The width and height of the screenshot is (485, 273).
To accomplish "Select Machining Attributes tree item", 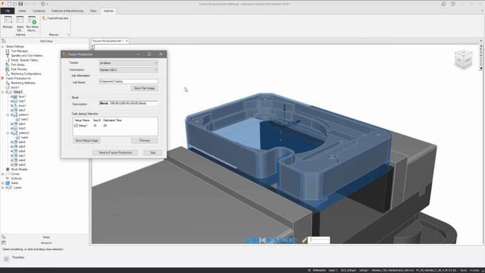I will (23, 83).
